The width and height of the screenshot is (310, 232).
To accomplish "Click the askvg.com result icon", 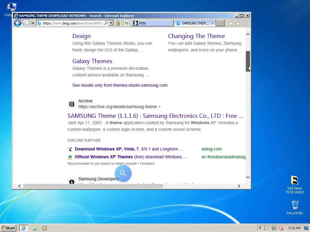I will pos(70,149).
